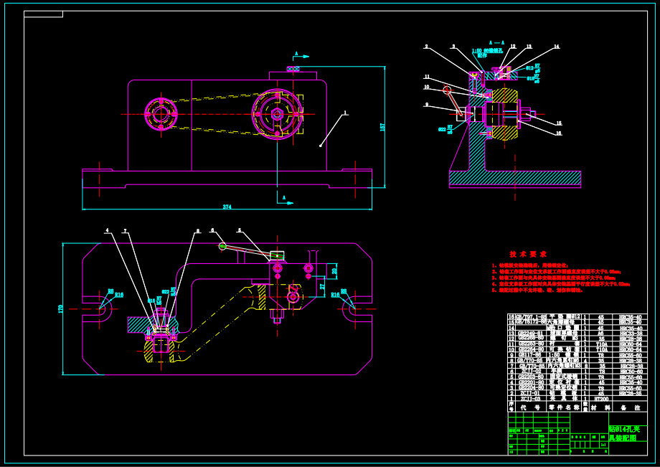Click the Ø12 H7 fit annotation in section view
Viewport: 660px width, 467px height.
(533, 67)
